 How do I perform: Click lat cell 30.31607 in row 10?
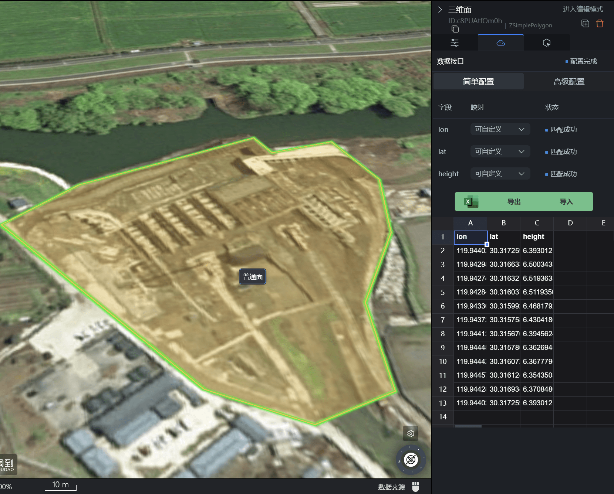(503, 362)
